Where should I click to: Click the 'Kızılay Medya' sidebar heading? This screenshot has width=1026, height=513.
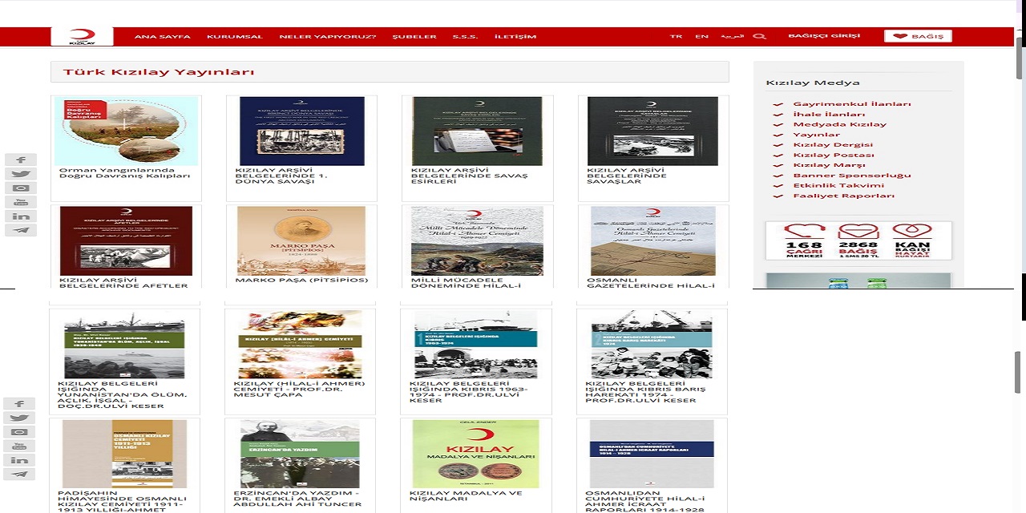coord(813,83)
